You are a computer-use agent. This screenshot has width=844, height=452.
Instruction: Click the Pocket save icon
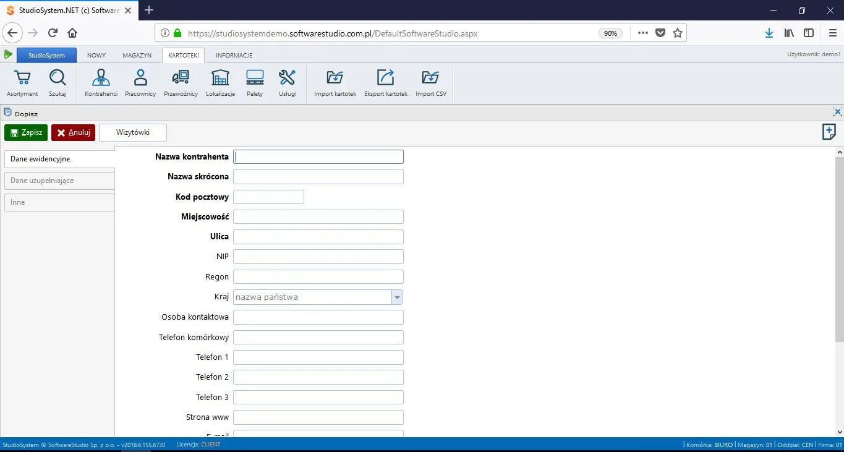[x=660, y=33]
